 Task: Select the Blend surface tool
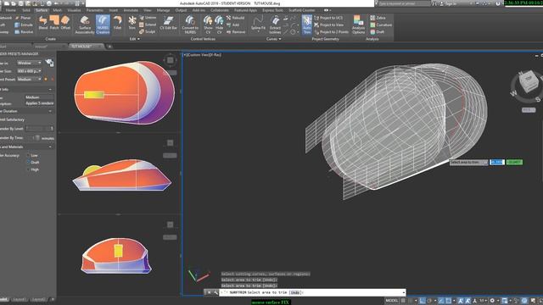pos(43,23)
